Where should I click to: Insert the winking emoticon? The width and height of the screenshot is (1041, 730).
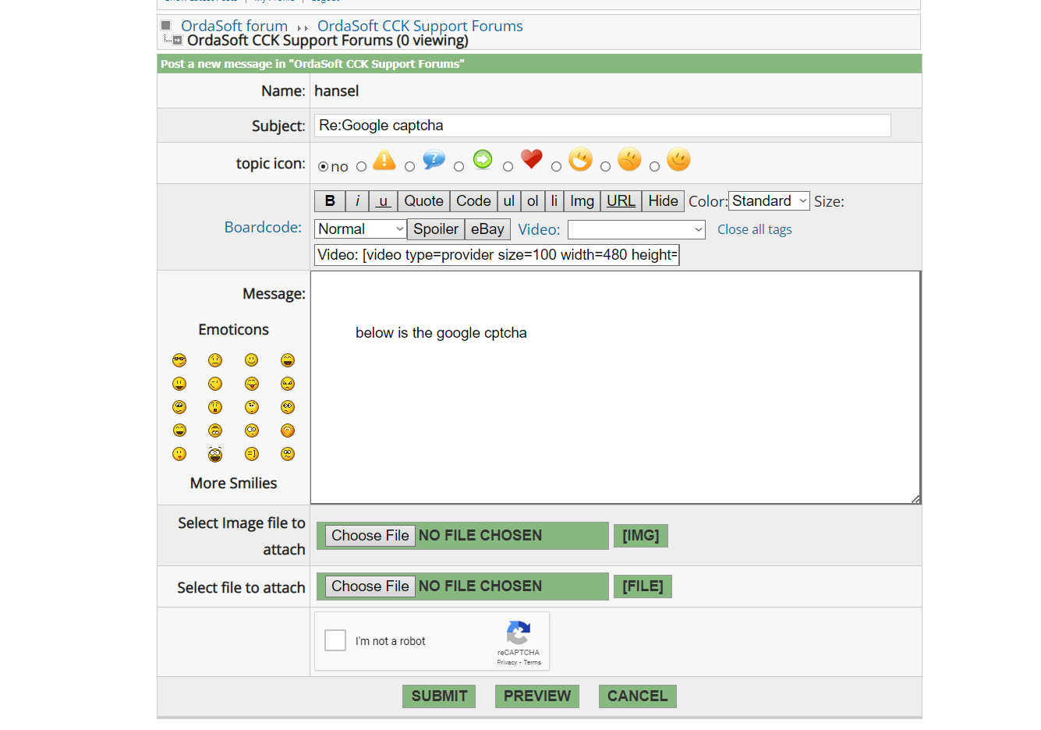215,384
